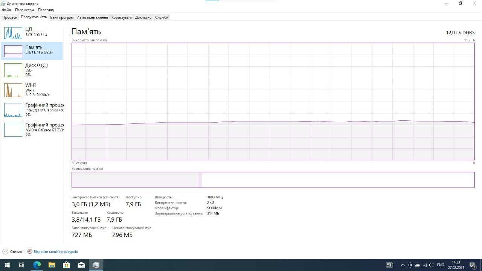Viewport: 482px width, 271px height.
Task: Open the Докладно tab
Action: 143,17
